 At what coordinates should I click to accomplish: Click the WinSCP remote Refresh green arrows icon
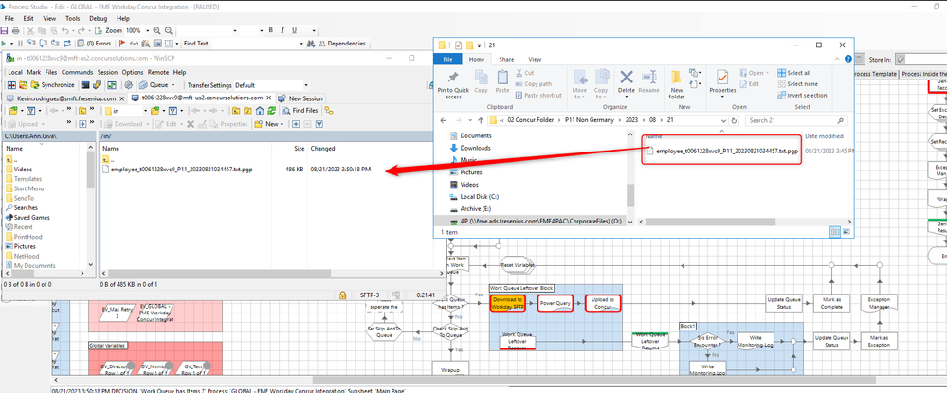tap(272, 111)
